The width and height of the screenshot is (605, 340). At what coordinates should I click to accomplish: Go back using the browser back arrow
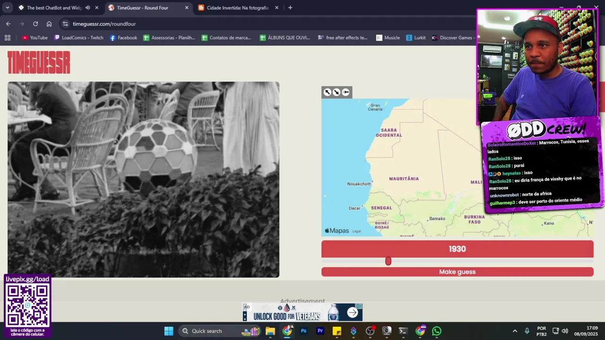pyautogui.click(x=9, y=24)
